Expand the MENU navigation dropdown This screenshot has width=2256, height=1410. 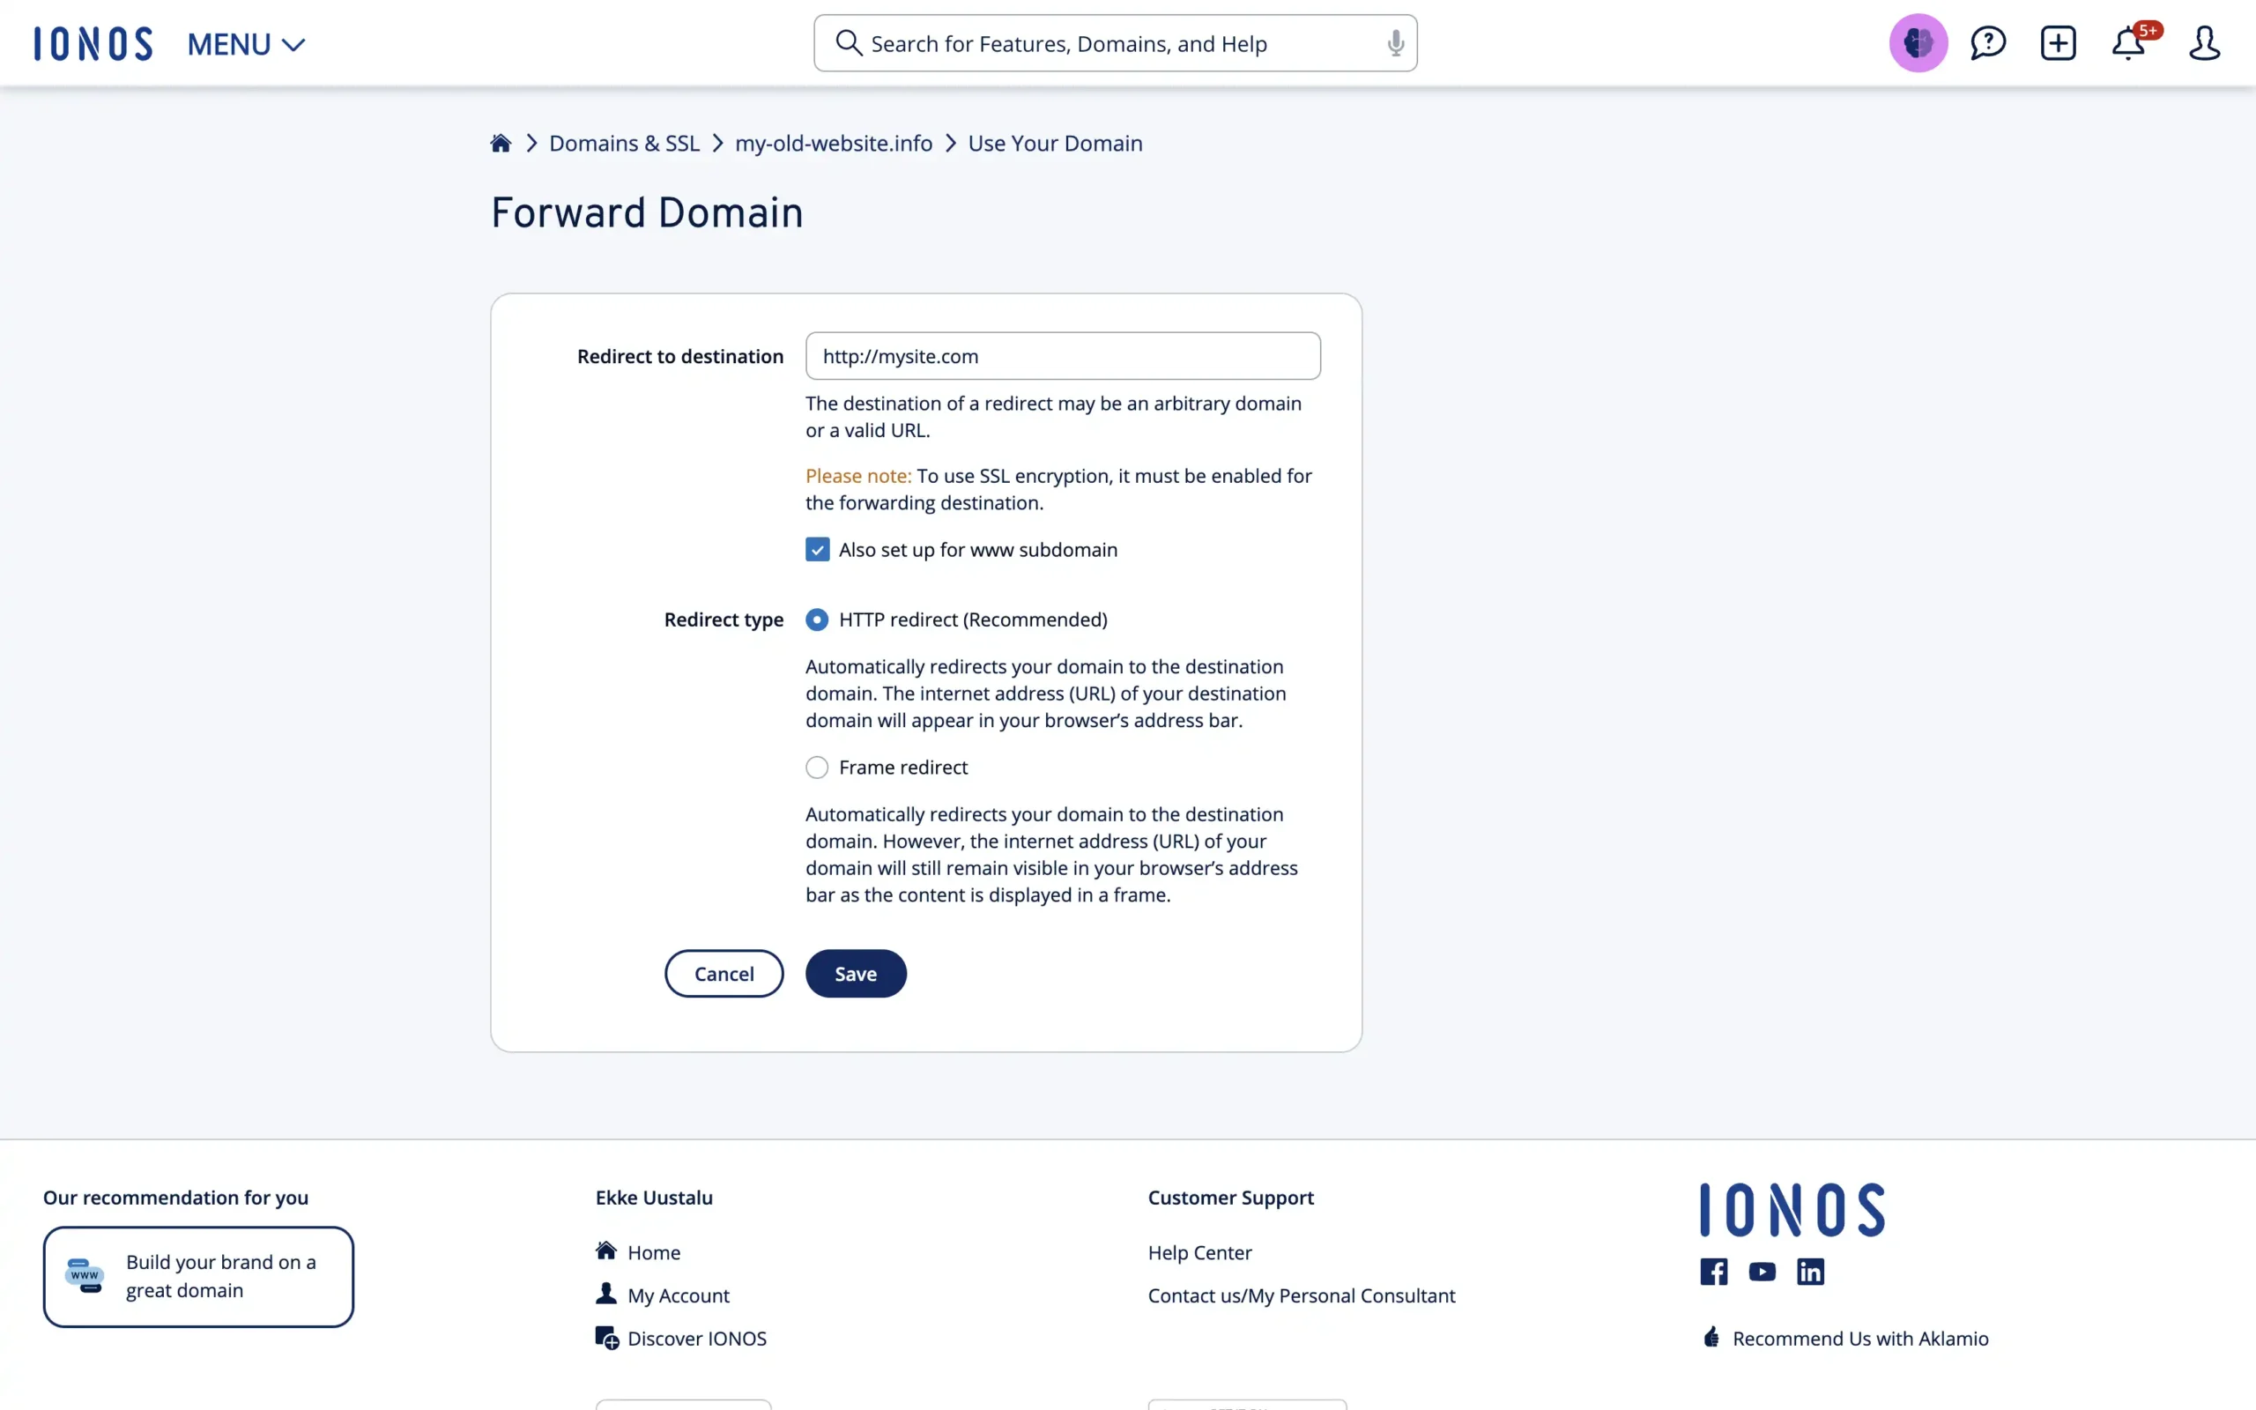(245, 44)
